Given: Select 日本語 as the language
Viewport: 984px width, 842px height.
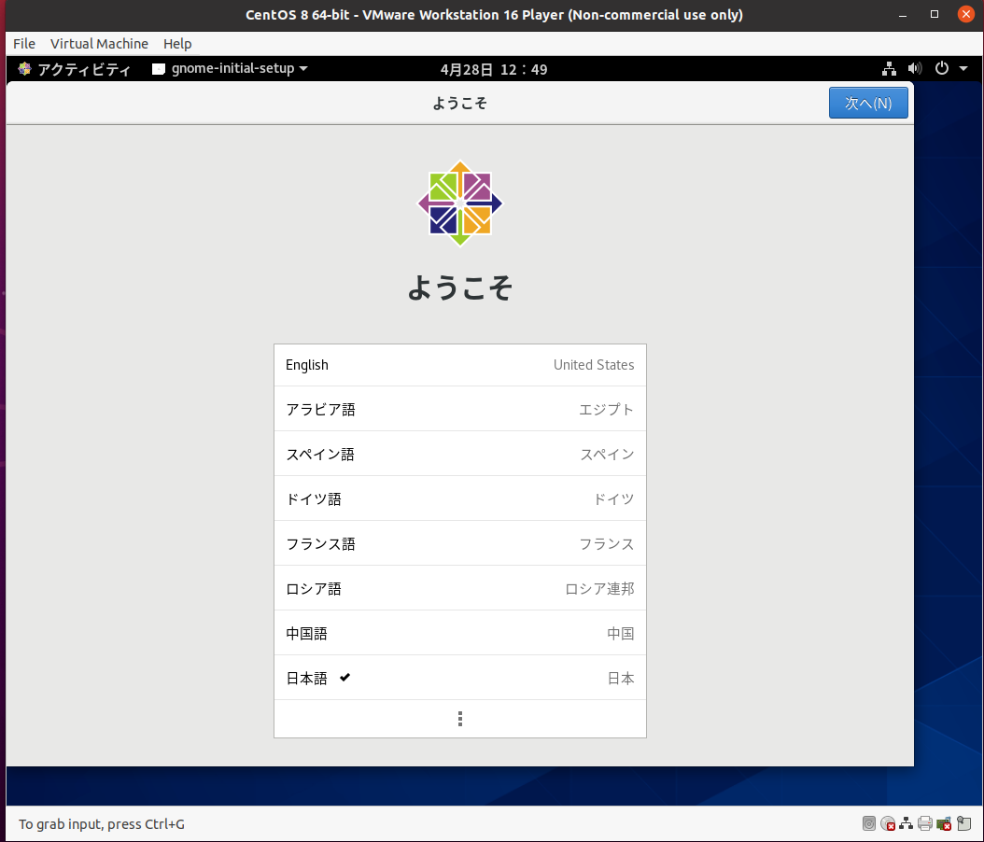Looking at the screenshot, I should click(x=459, y=679).
